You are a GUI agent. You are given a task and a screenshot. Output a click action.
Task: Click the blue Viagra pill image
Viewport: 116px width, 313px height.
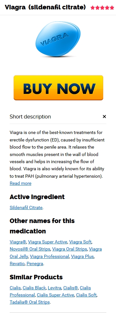pos(58,39)
